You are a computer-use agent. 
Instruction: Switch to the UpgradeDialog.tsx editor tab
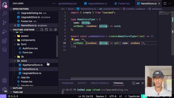click(x=70, y=4)
